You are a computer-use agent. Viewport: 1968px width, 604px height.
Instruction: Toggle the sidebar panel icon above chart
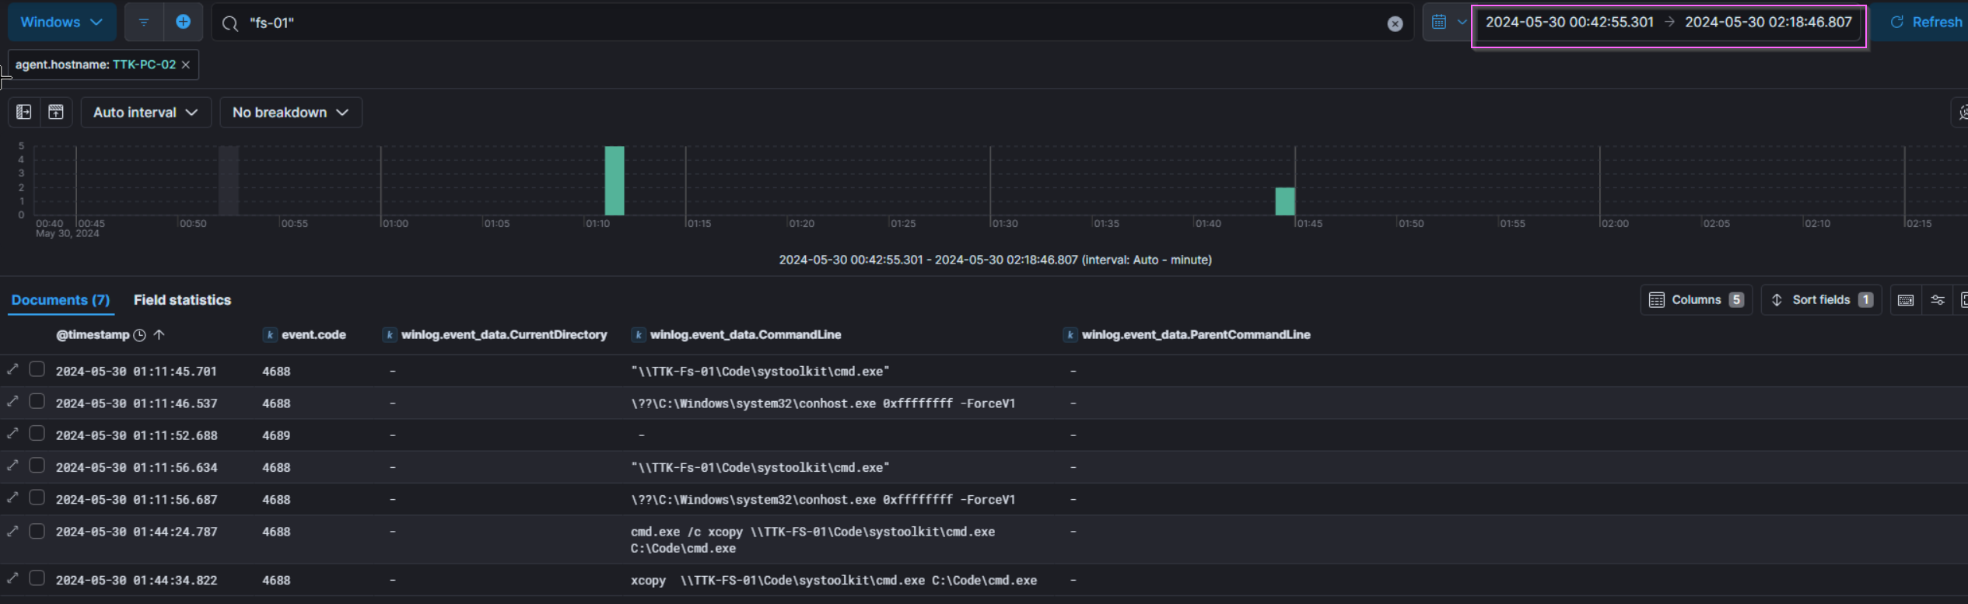pyautogui.click(x=24, y=113)
